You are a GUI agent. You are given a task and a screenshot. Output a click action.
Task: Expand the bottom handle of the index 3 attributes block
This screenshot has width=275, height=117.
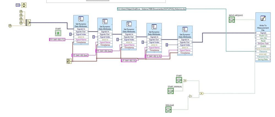(154, 52)
